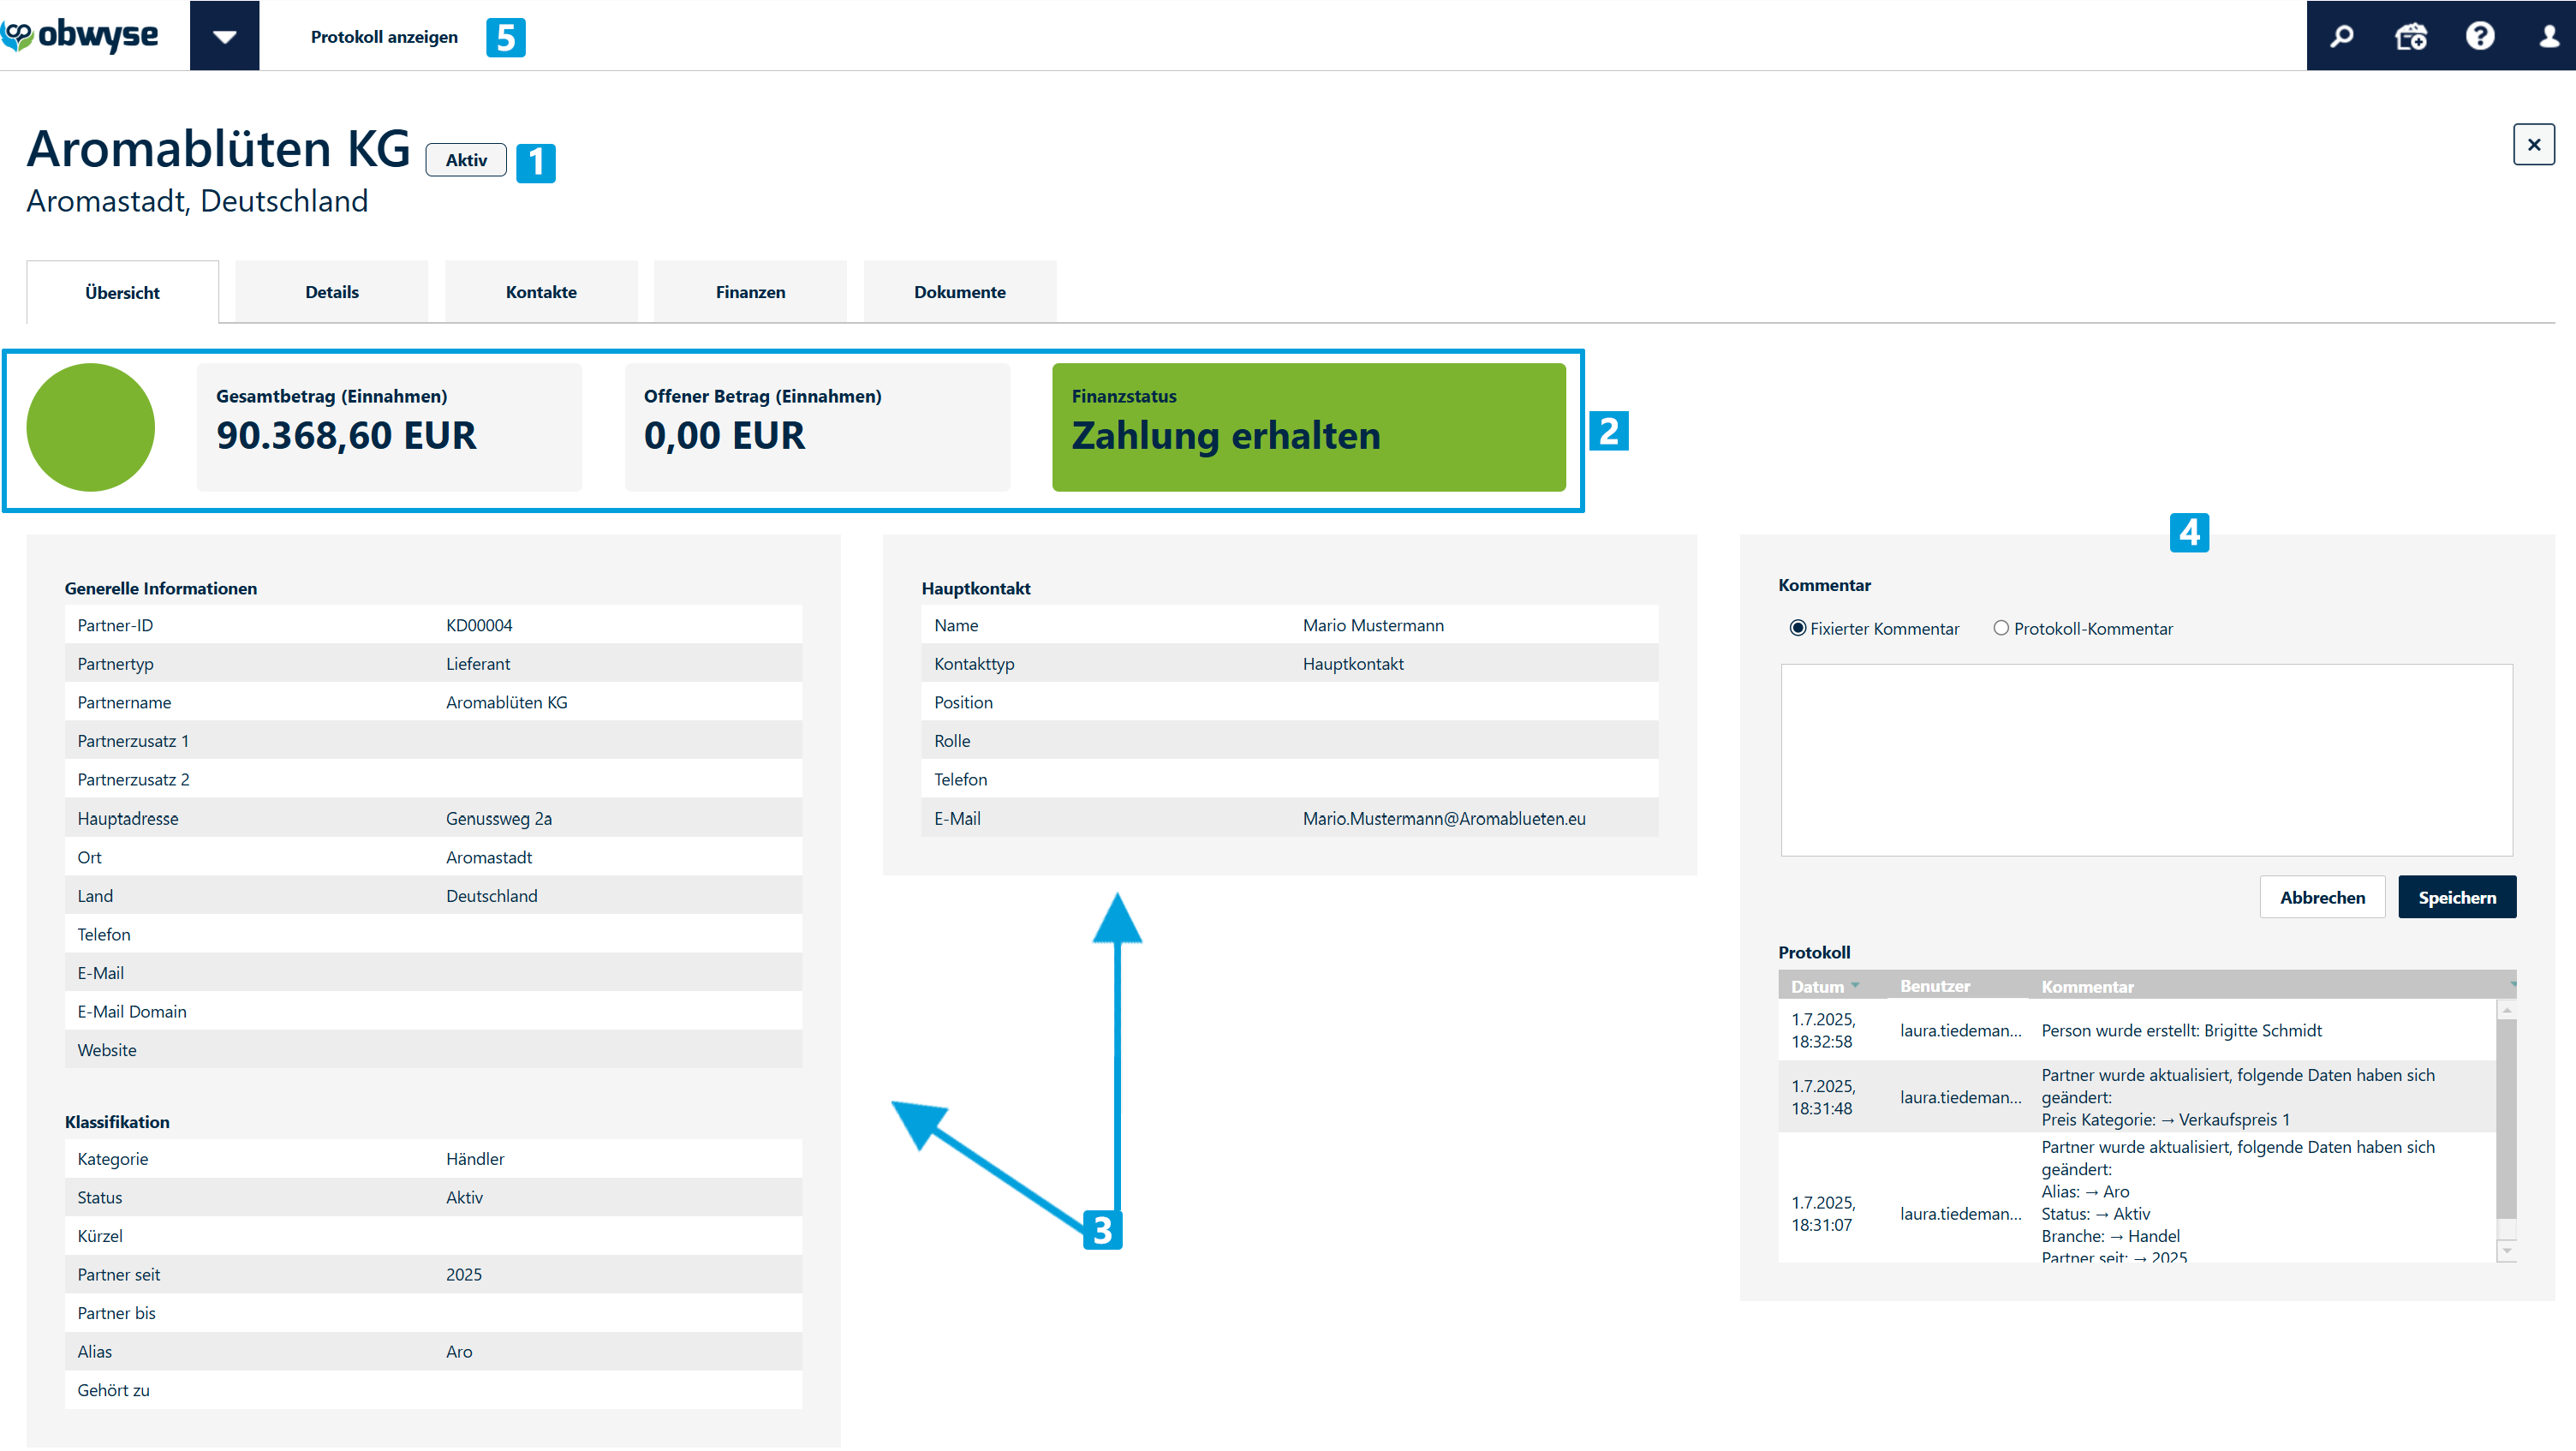The height and width of the screenshot is (1451, 2576).
Task: Switch to the Finanzen tab
Action: (x=750, y=292)
